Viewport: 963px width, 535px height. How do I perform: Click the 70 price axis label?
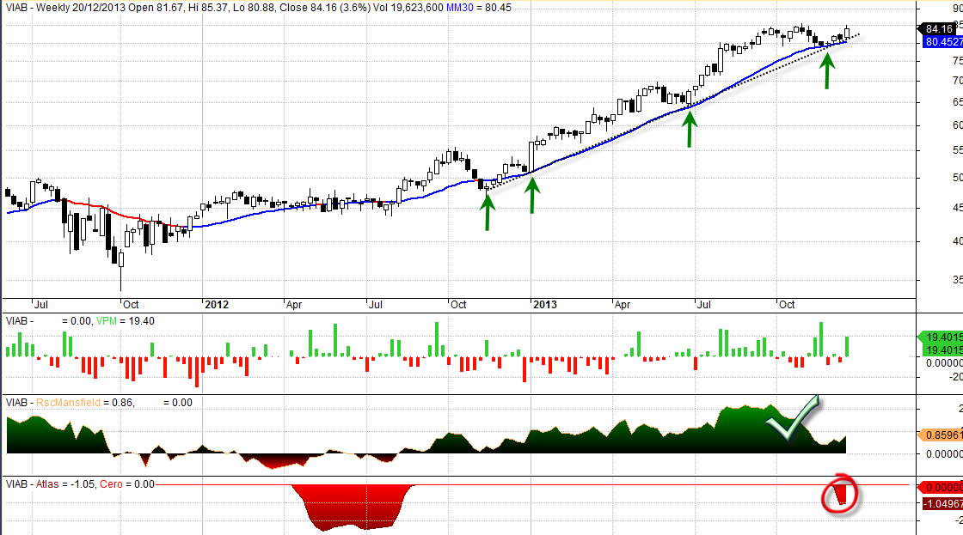pos(958,81)
